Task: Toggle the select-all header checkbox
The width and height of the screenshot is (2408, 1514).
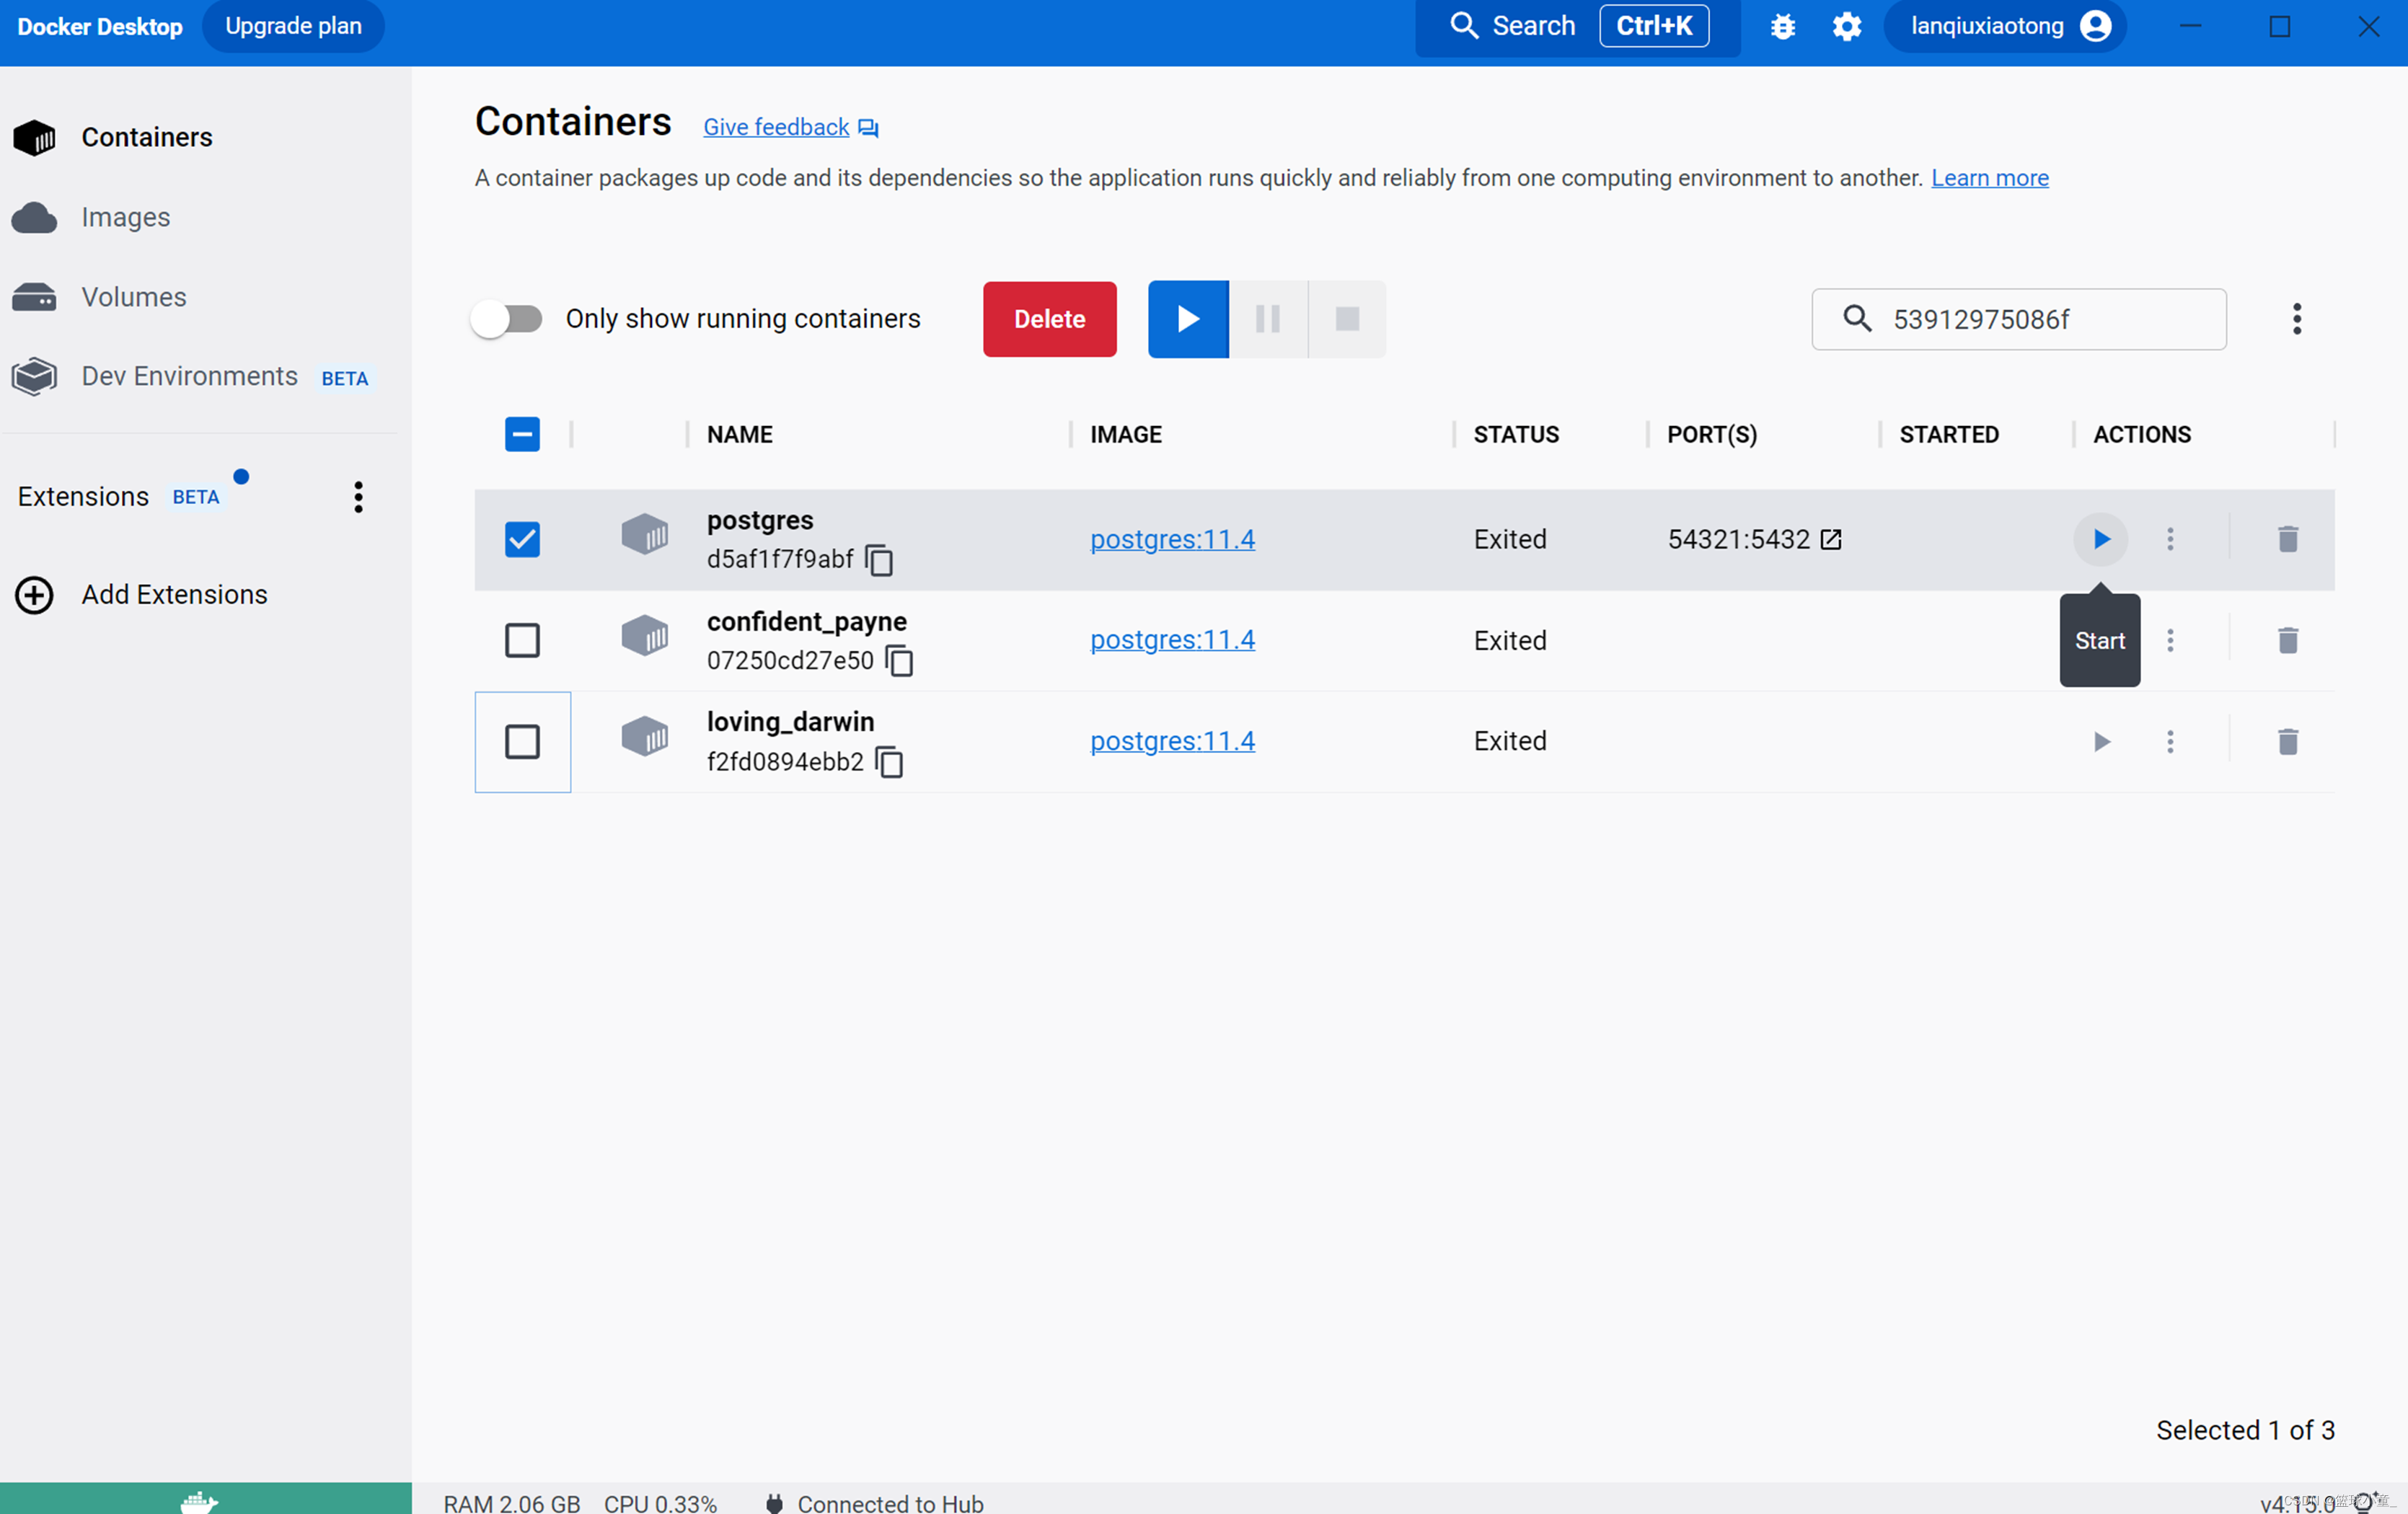Action: click(522, 434)
